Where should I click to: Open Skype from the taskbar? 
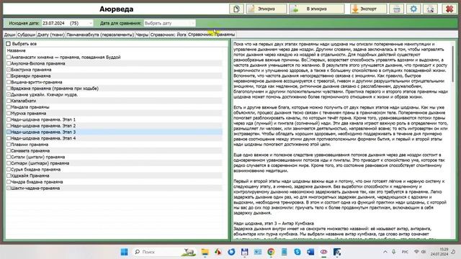[297, 252]
